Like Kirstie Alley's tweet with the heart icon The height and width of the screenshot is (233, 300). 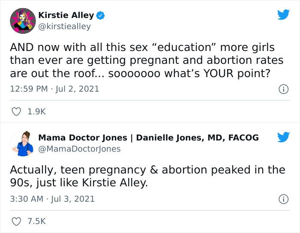click(17, 112)
